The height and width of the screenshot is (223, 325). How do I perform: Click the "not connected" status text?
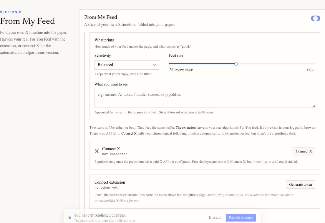115,154
